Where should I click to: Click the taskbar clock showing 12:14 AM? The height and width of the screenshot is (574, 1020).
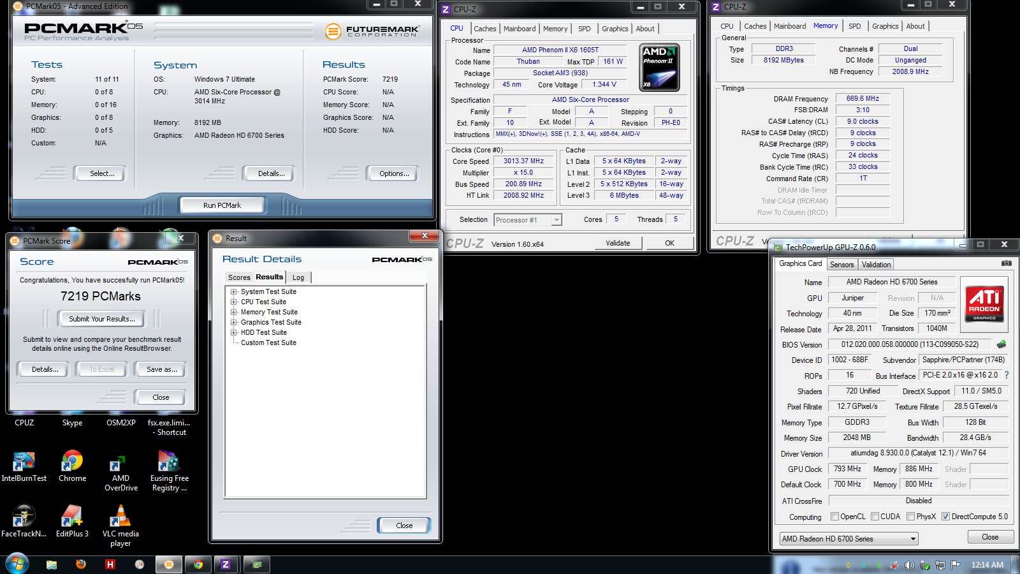pos(987,565)
